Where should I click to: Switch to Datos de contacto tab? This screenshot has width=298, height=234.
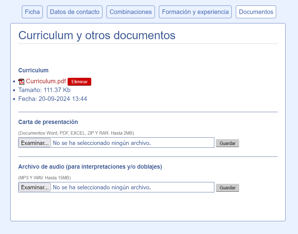[75, 12]
